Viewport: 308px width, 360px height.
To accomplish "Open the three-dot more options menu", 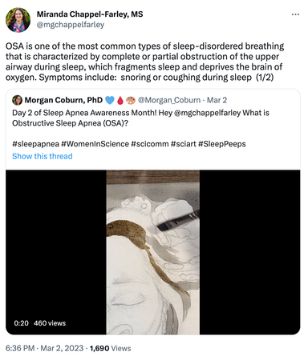I will click(295, 14).
